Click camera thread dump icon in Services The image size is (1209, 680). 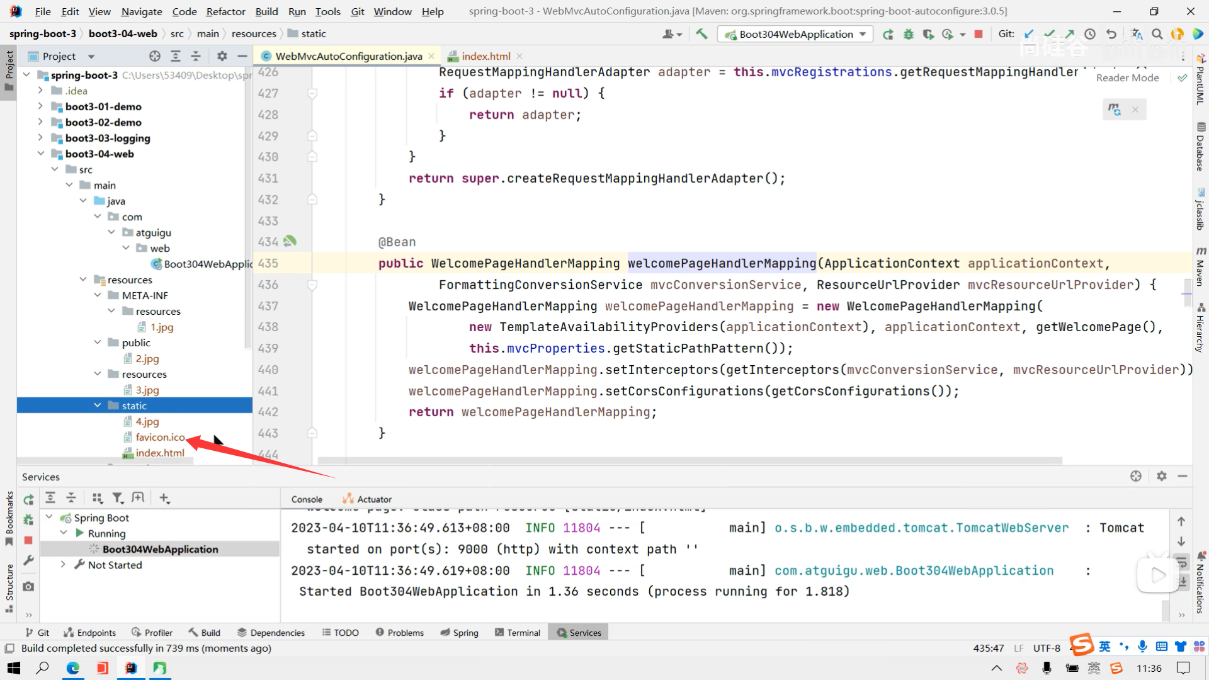pos(28,586)
